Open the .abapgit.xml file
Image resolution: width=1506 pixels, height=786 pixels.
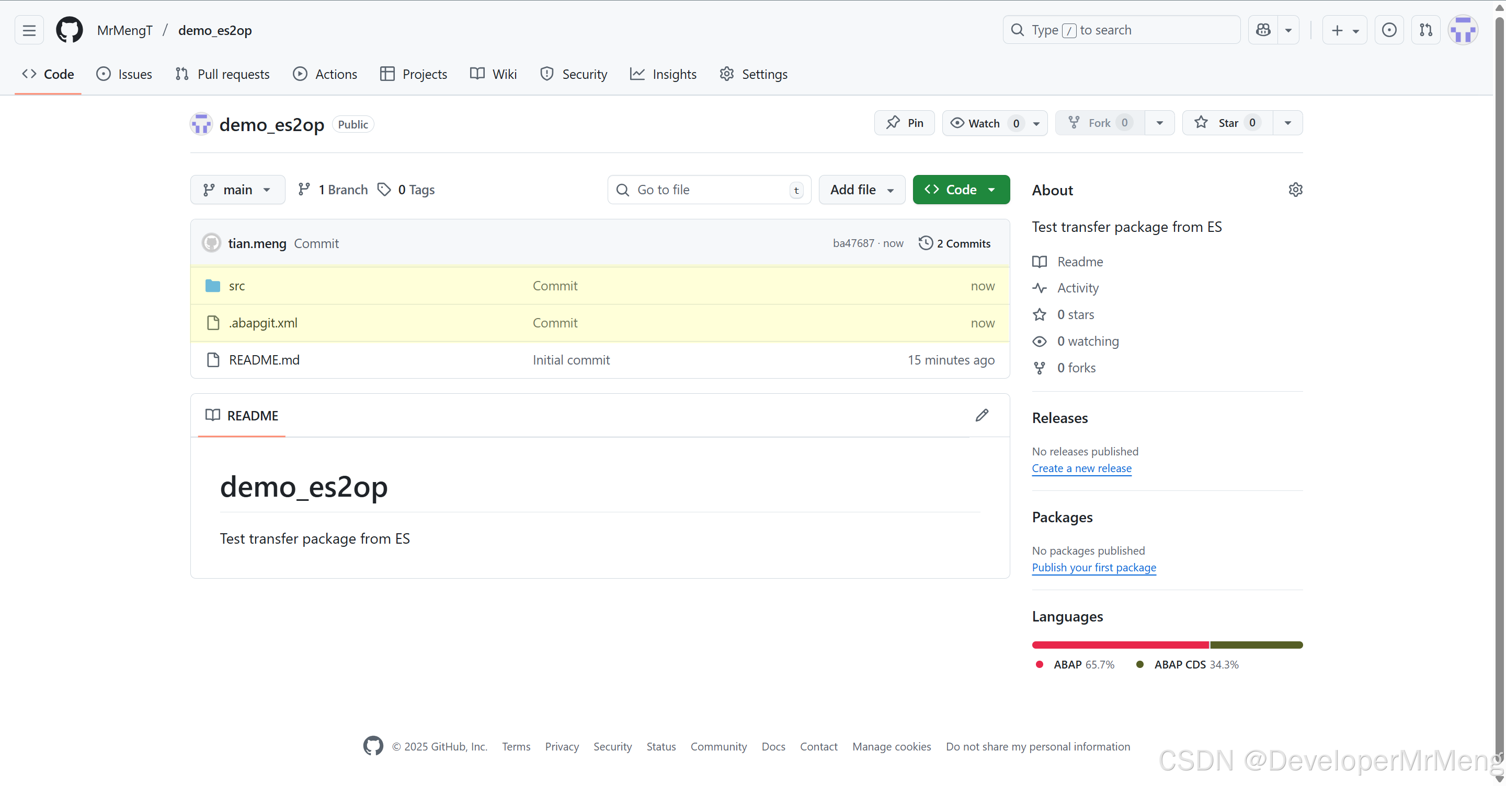click(263, 323)
